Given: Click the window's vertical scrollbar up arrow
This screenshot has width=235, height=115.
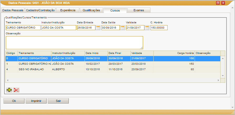Looking at the screenshot, I should click(x=232, y=7).
